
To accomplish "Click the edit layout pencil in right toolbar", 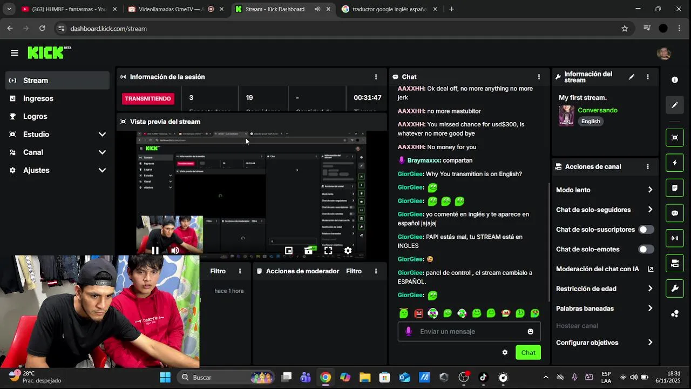I will point(675,105).
